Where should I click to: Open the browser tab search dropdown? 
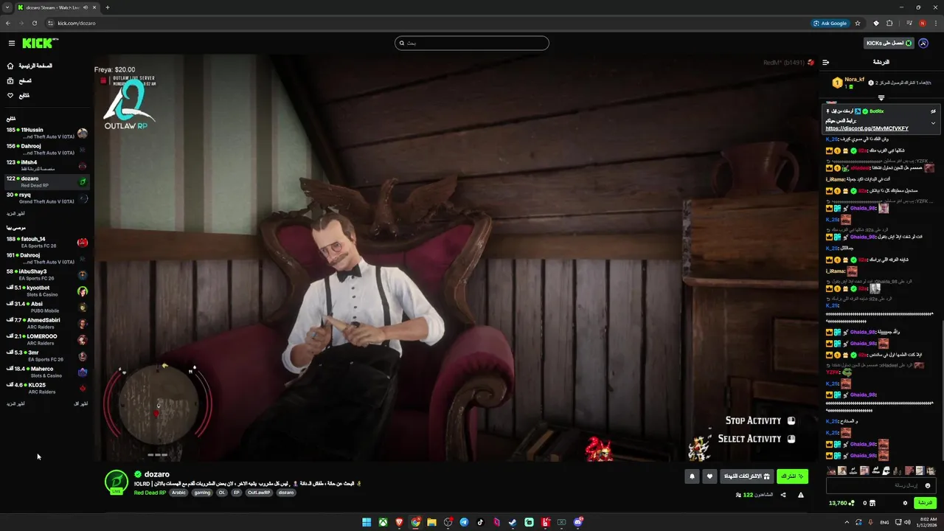[x=7, y=7]
